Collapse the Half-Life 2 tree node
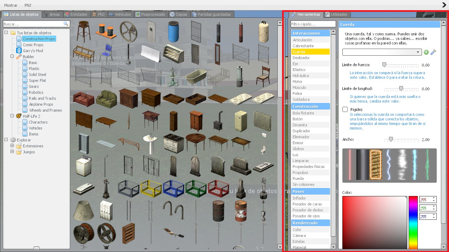The width and height of the screenshot is (449, 252). [12, 116]
